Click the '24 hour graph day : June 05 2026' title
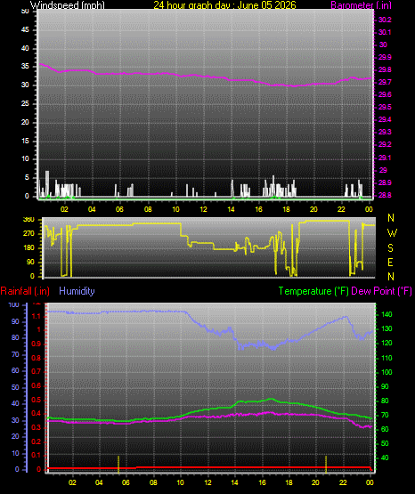This screenshot has height=494, width=415. [x=224, y=5]
